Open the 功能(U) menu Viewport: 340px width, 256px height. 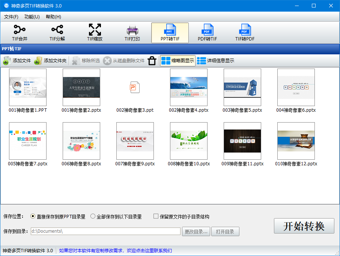(x=32, y=16)
